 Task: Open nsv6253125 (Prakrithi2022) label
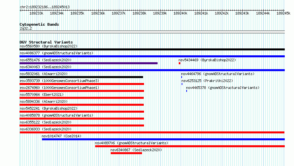click(x=207, y=81)
